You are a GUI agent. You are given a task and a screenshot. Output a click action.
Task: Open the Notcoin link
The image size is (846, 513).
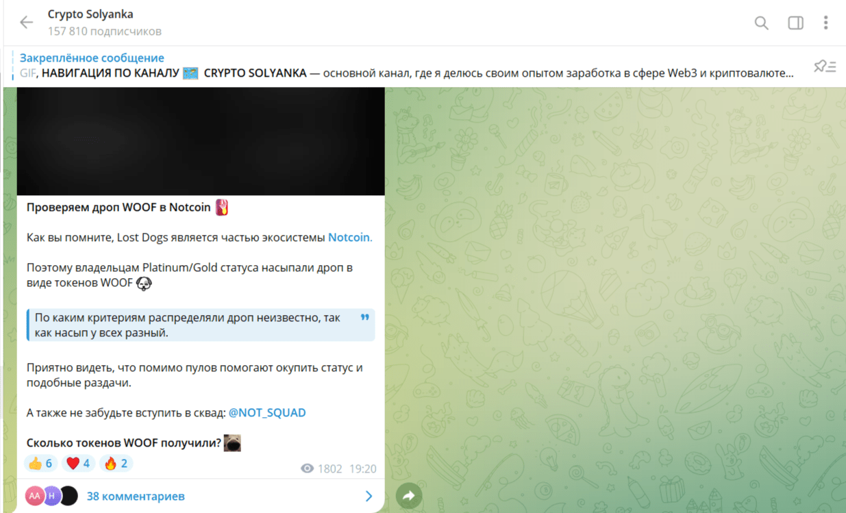(349, 238)
